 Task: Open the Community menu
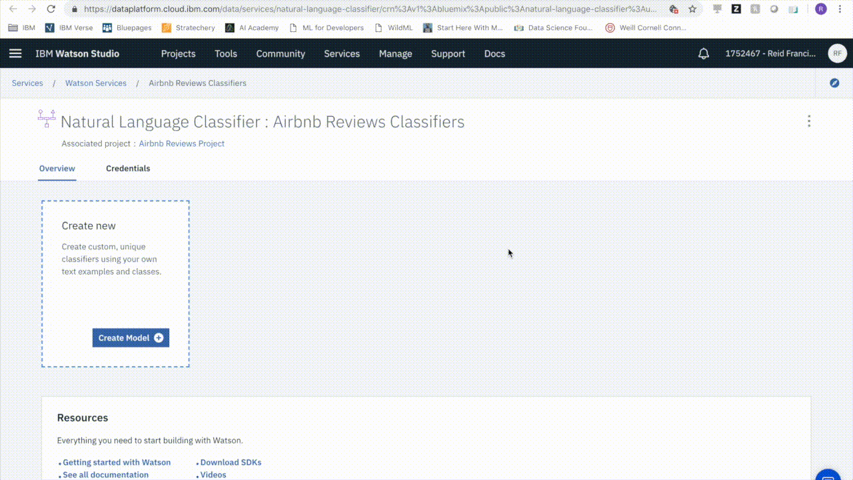tap(281, 53)
